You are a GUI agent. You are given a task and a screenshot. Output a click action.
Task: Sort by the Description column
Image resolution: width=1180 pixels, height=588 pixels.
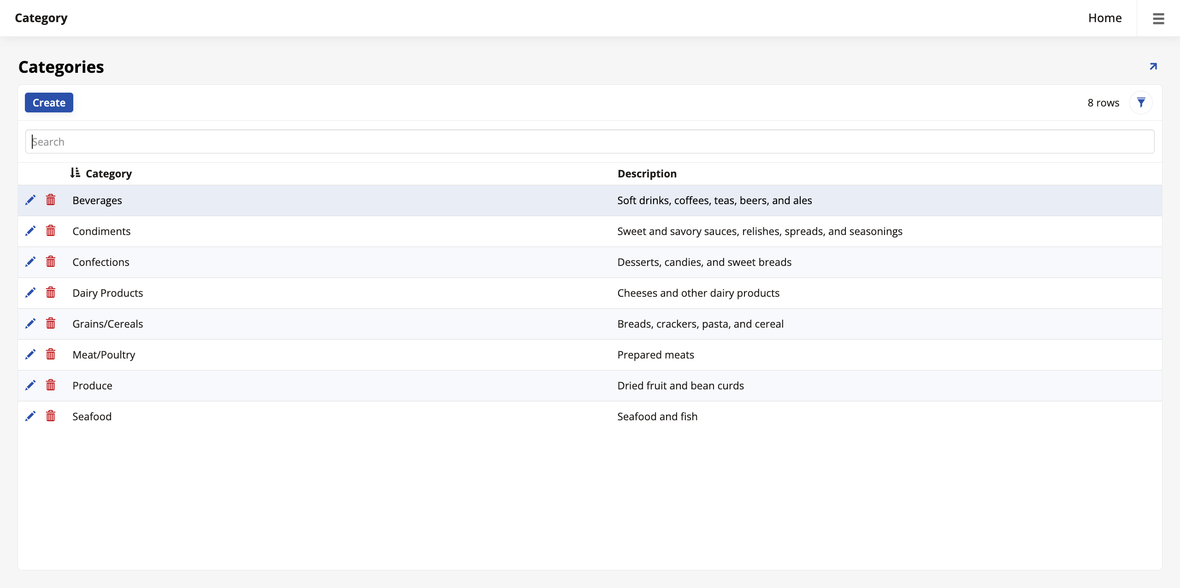click(x=646, y=174)
